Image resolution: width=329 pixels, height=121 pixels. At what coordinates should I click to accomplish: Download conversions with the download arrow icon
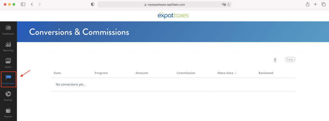click(275, 60)
